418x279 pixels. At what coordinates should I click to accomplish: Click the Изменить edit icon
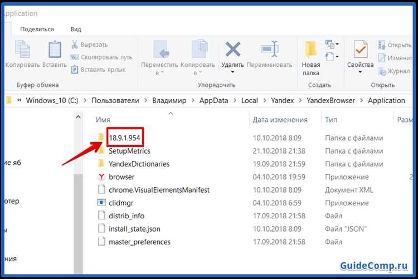pyautogui.click(x=382, y=58)
